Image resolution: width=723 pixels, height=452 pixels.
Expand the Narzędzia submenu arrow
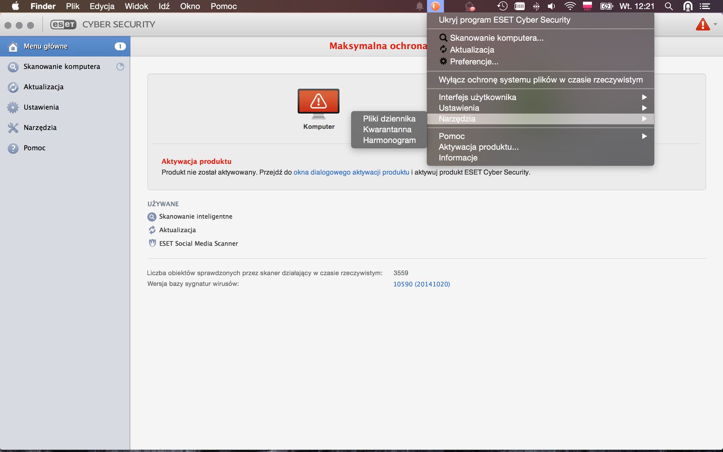click(644, 119)
